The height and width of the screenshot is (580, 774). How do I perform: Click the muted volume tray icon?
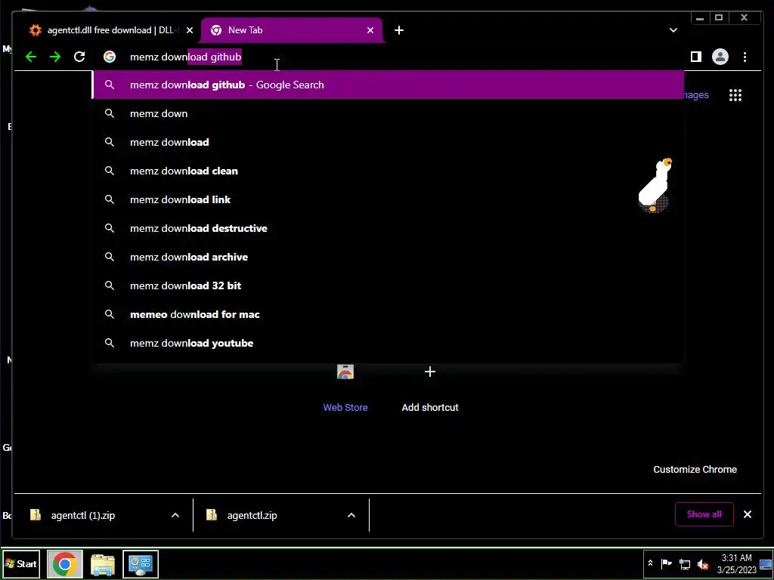coord(704,563)
